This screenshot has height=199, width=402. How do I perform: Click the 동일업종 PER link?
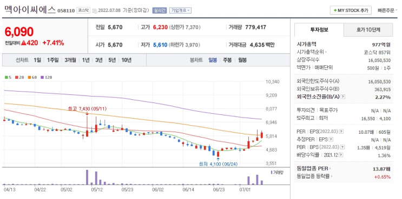coord(313,169)
